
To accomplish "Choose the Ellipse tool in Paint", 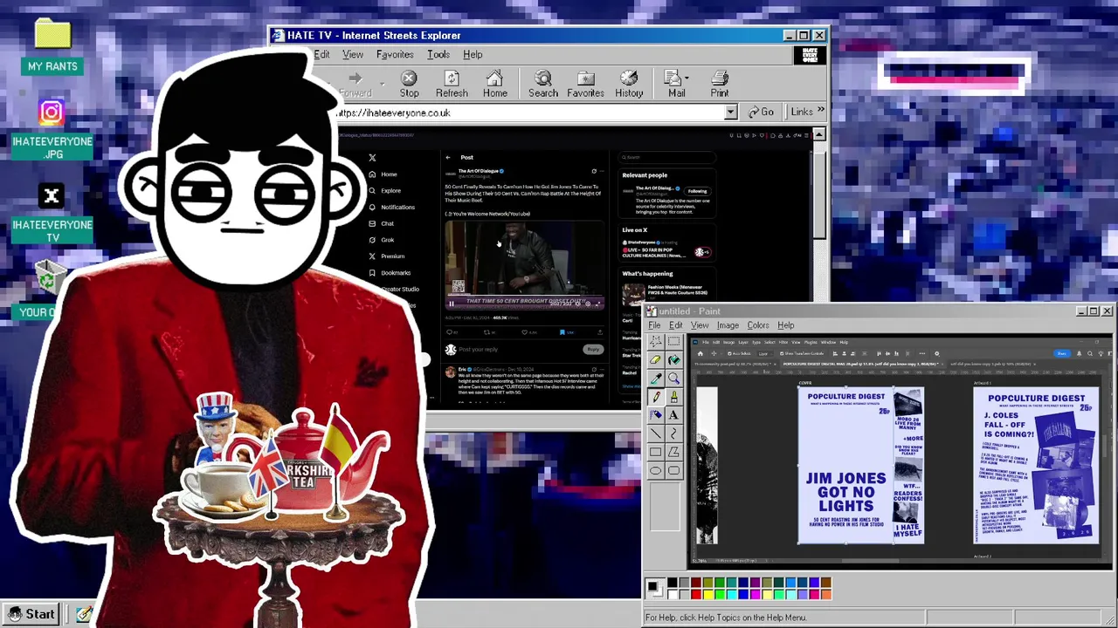I will (655, 470).
